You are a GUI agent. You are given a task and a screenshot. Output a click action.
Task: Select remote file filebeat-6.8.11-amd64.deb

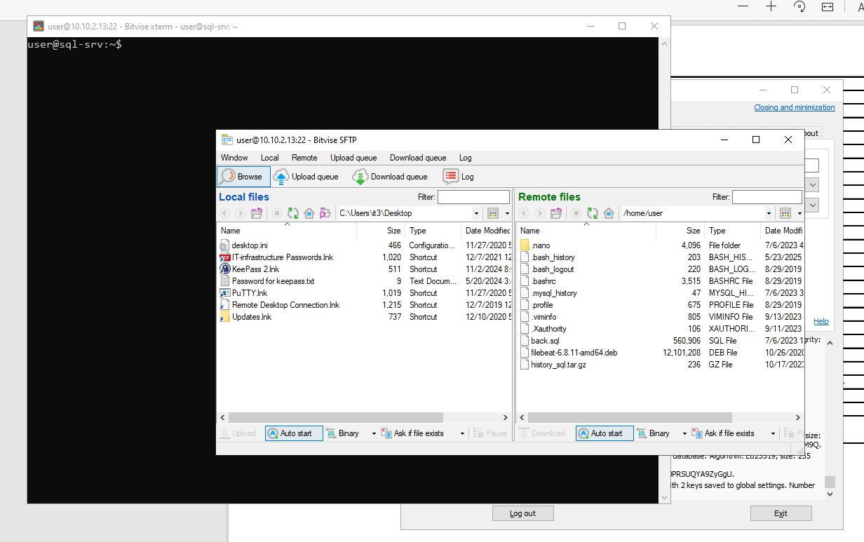point(574,353)
